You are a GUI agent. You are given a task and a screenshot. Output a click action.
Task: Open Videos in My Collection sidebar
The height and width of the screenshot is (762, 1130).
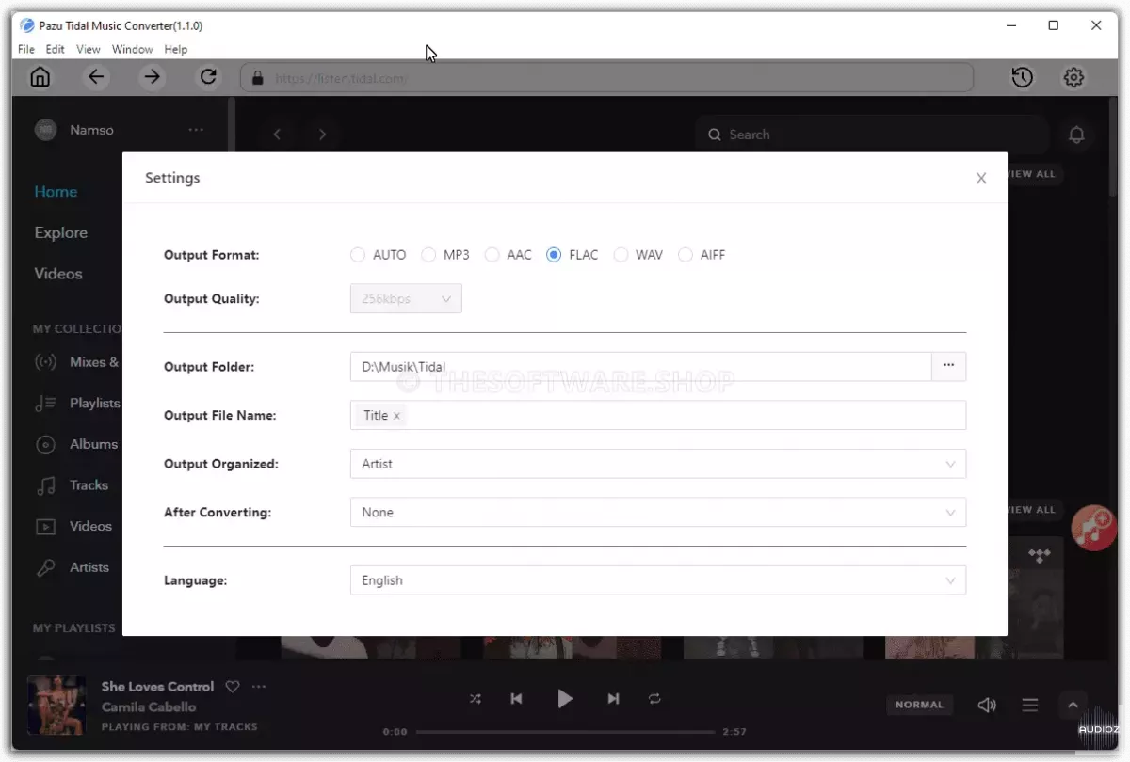click(73, 526)
